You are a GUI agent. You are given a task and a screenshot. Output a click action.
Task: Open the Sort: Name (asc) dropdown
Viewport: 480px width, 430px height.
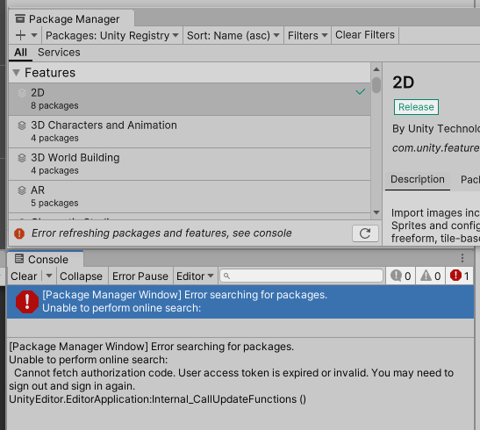(x=233, y=35)
